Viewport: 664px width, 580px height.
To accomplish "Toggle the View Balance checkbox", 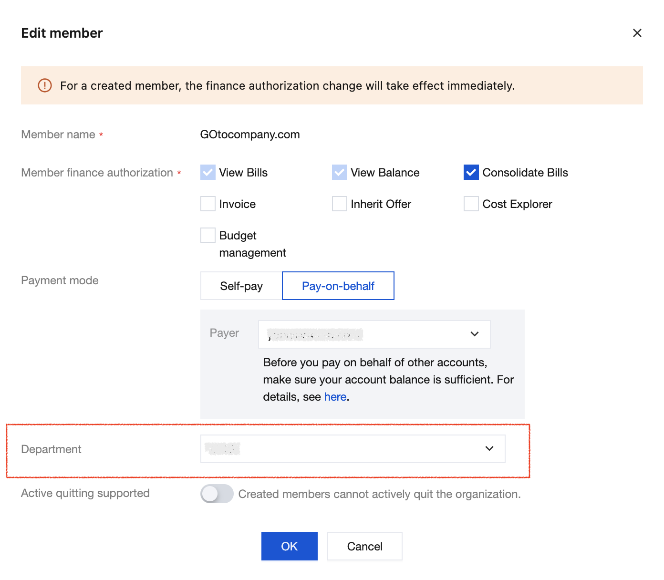I will coord(340,172).
